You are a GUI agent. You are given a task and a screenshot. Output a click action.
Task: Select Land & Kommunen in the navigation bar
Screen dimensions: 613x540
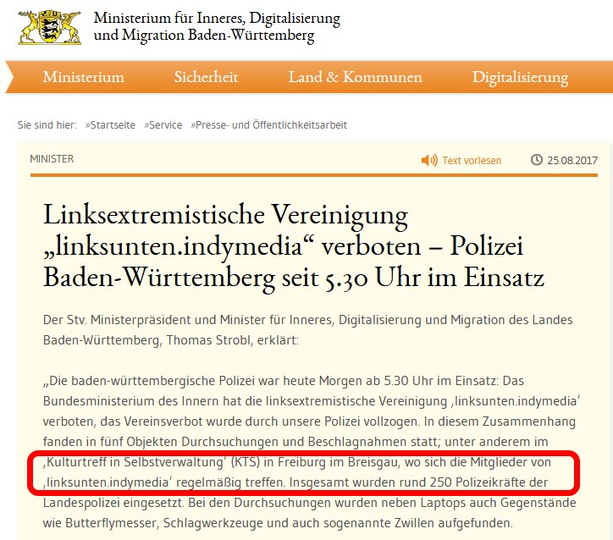(355, 77)
